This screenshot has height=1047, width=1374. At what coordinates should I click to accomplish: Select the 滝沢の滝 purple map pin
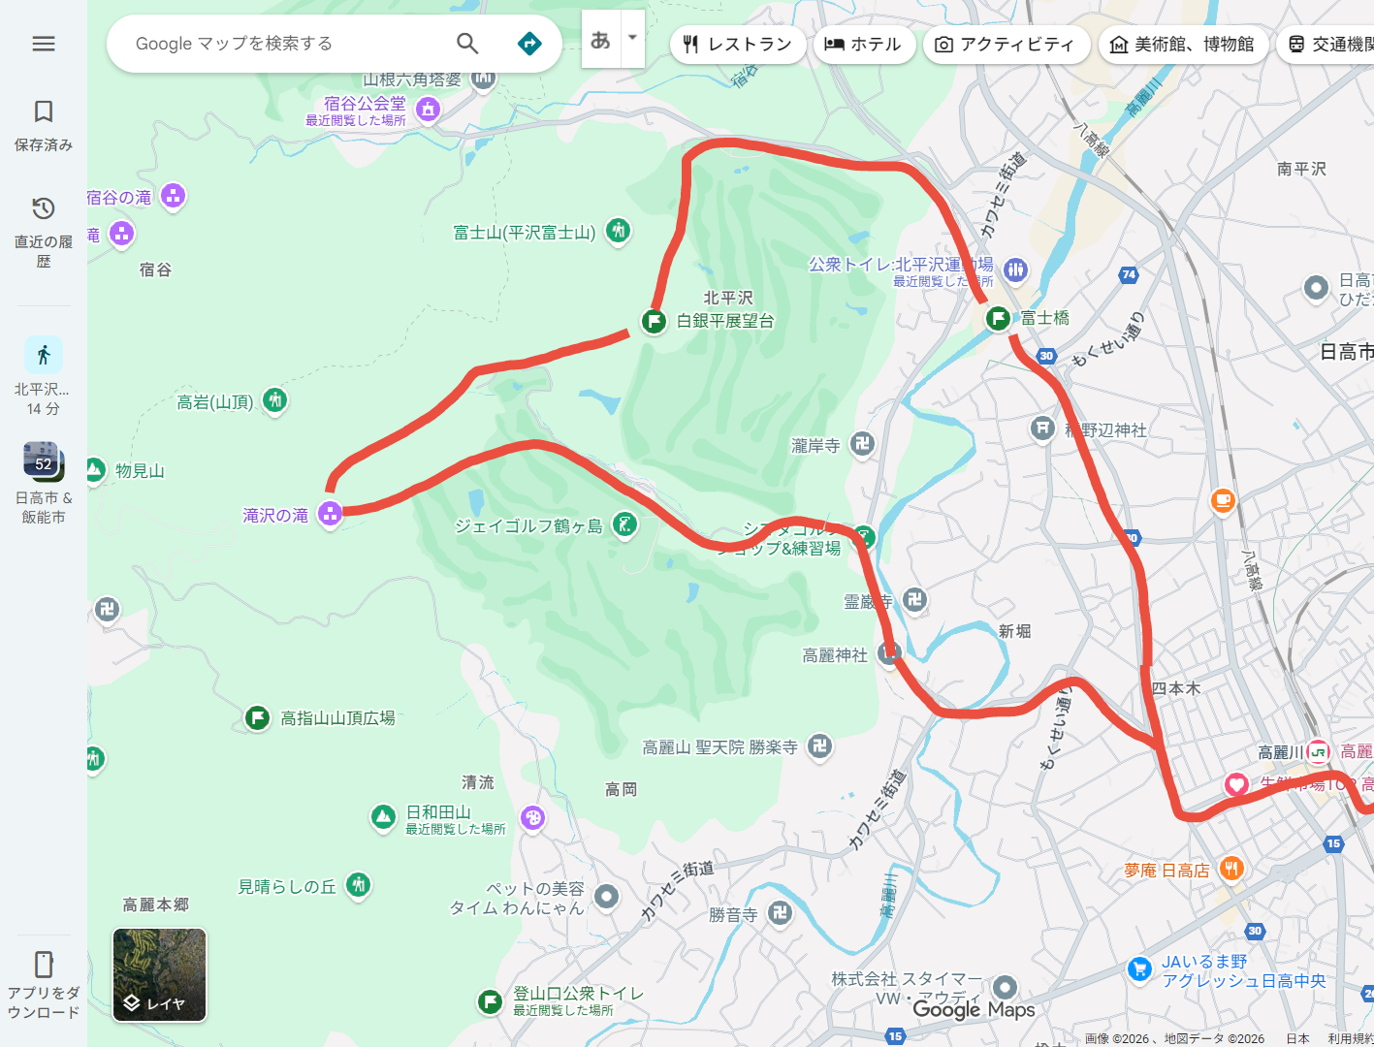[x=330, y=513]
